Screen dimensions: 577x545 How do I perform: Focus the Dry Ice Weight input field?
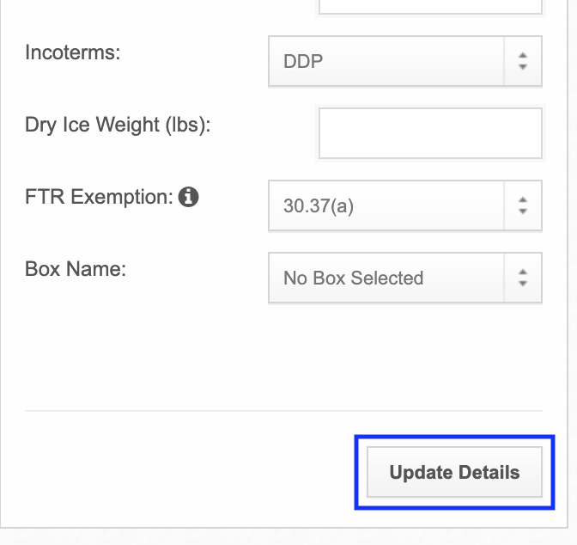[430, 133]
